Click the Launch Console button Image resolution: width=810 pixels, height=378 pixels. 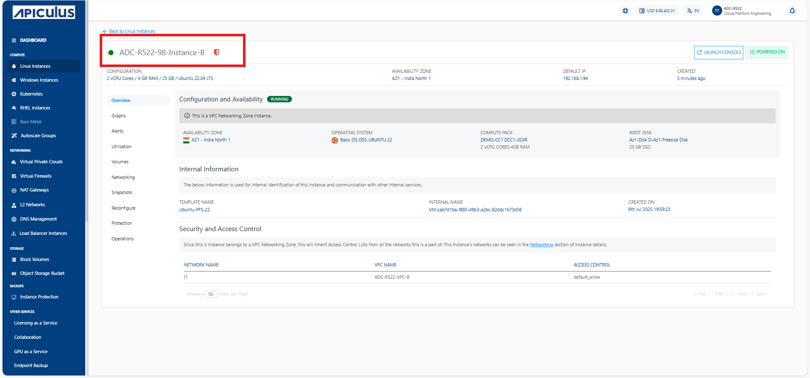tap(718, 52)
